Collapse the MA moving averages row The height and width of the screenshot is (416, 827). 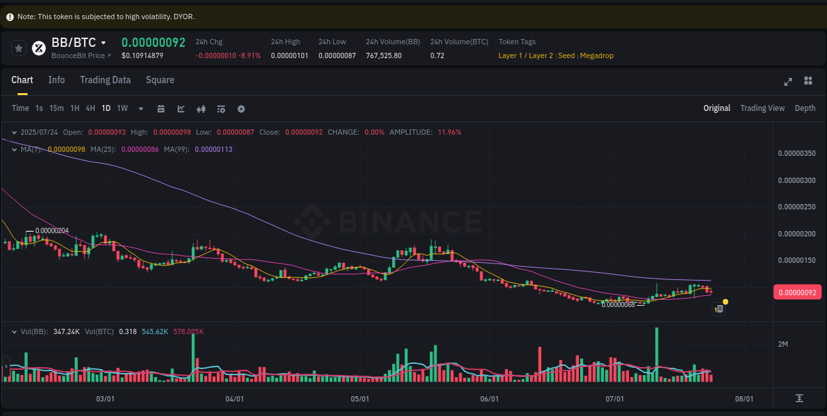(14, 149)
